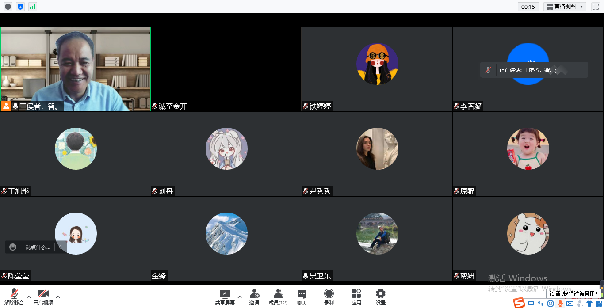Click the 原野 name label
Screen dimensions: 604x308
[467, 191]
